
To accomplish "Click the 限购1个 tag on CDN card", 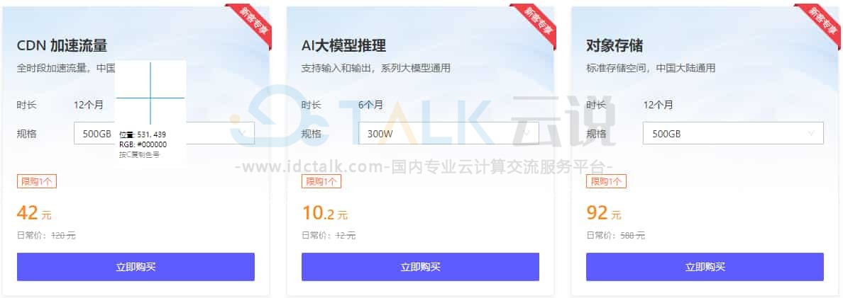I will click(x=37, y=182).
